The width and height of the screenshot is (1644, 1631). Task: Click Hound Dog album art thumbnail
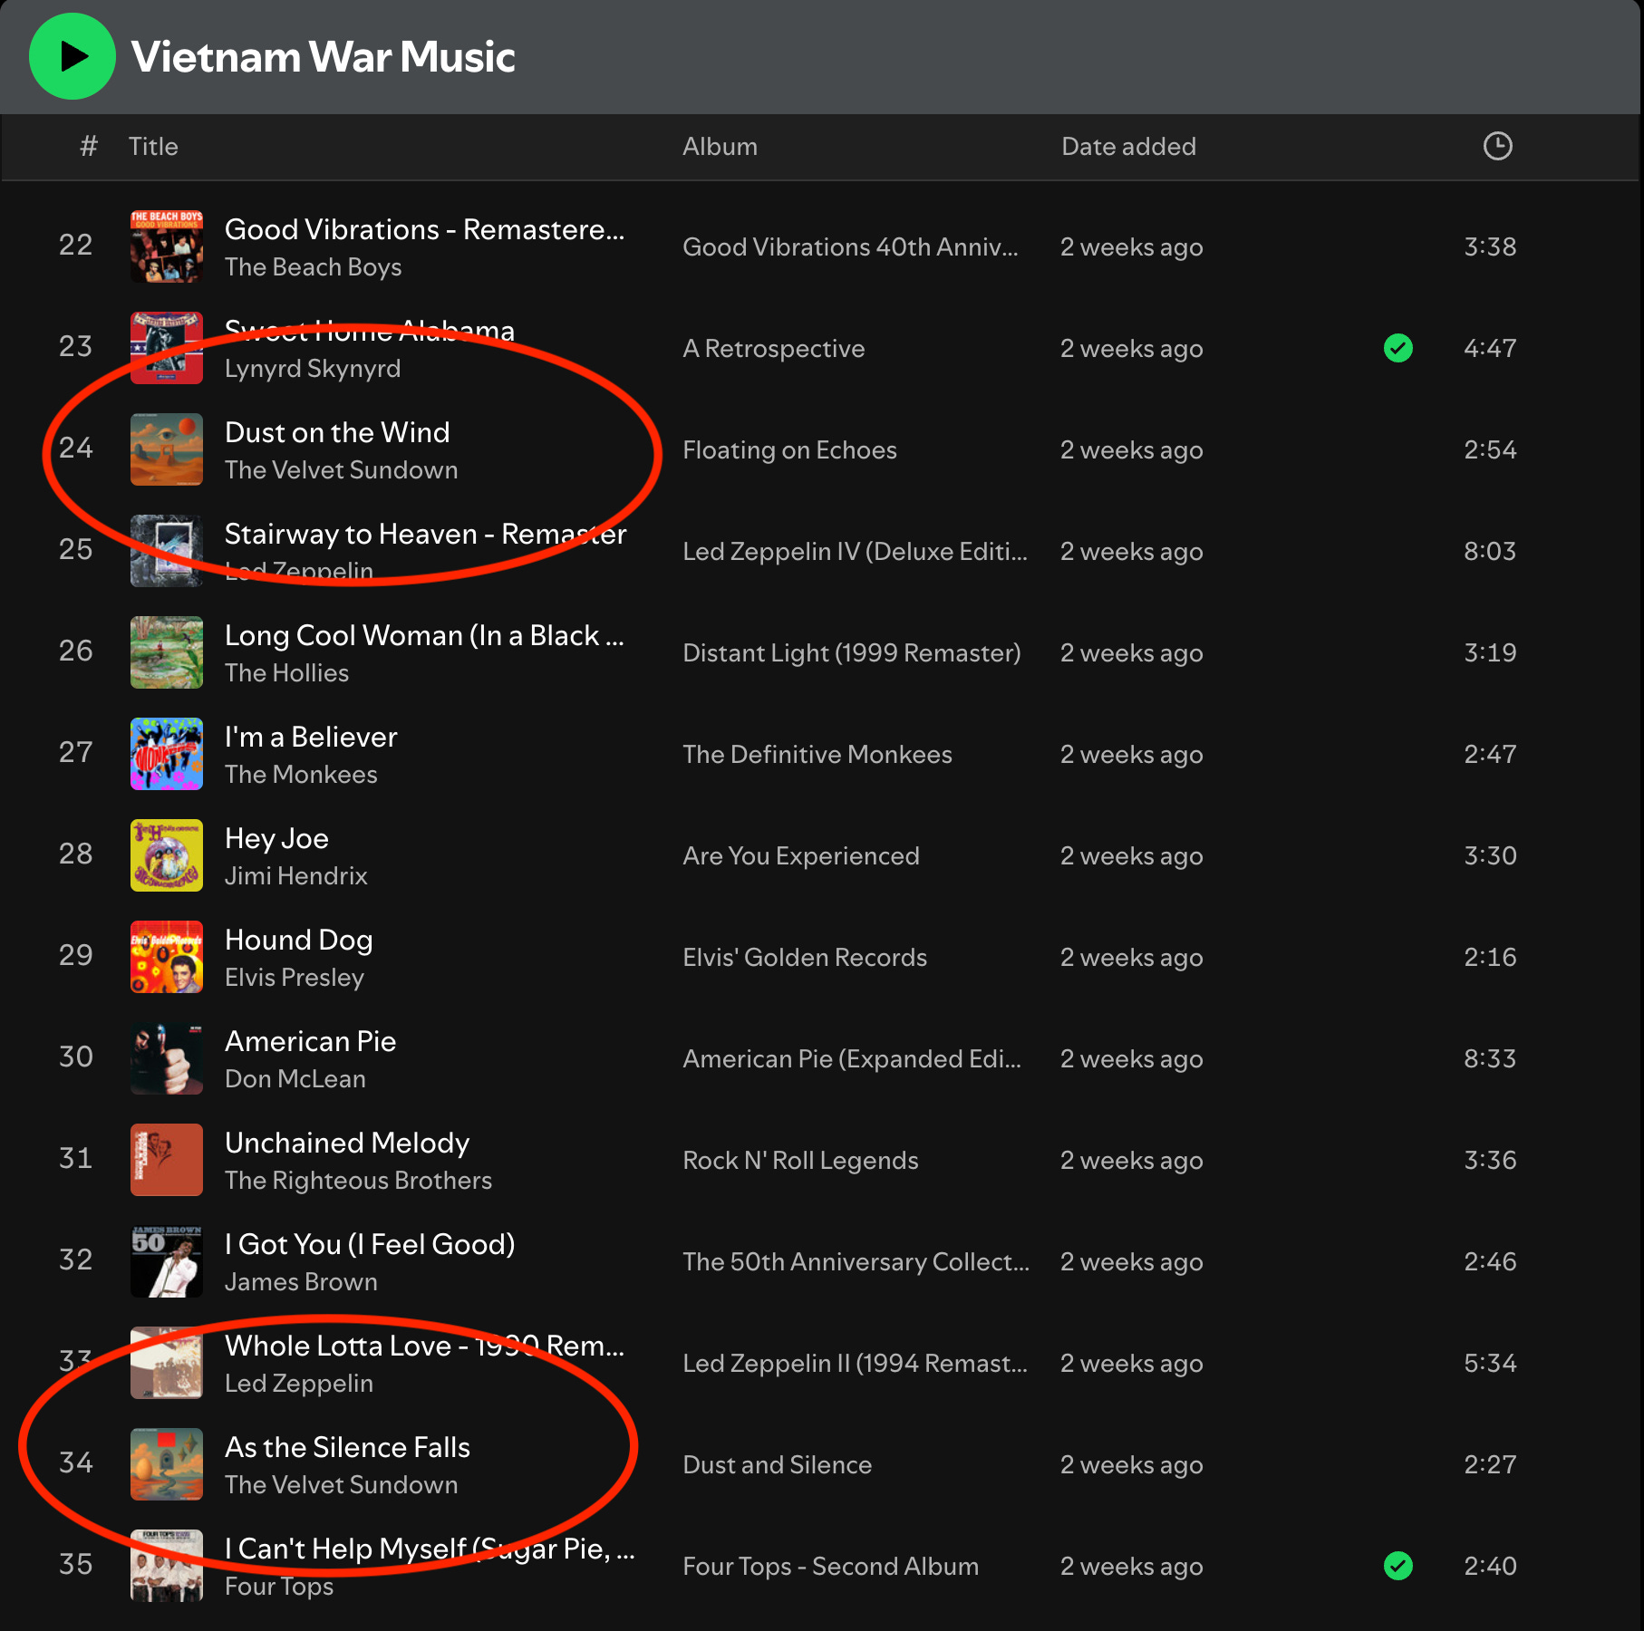pyautogui.click(x=167, y=957)
